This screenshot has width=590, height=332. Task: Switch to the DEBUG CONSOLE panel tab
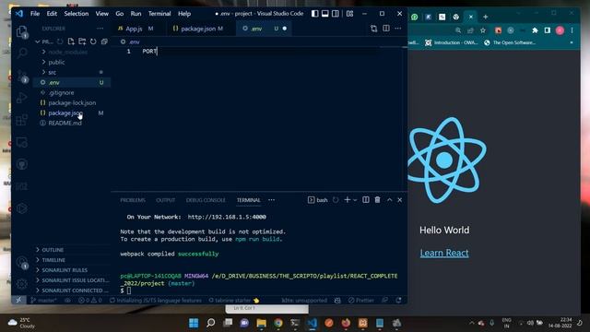[206, 200]
